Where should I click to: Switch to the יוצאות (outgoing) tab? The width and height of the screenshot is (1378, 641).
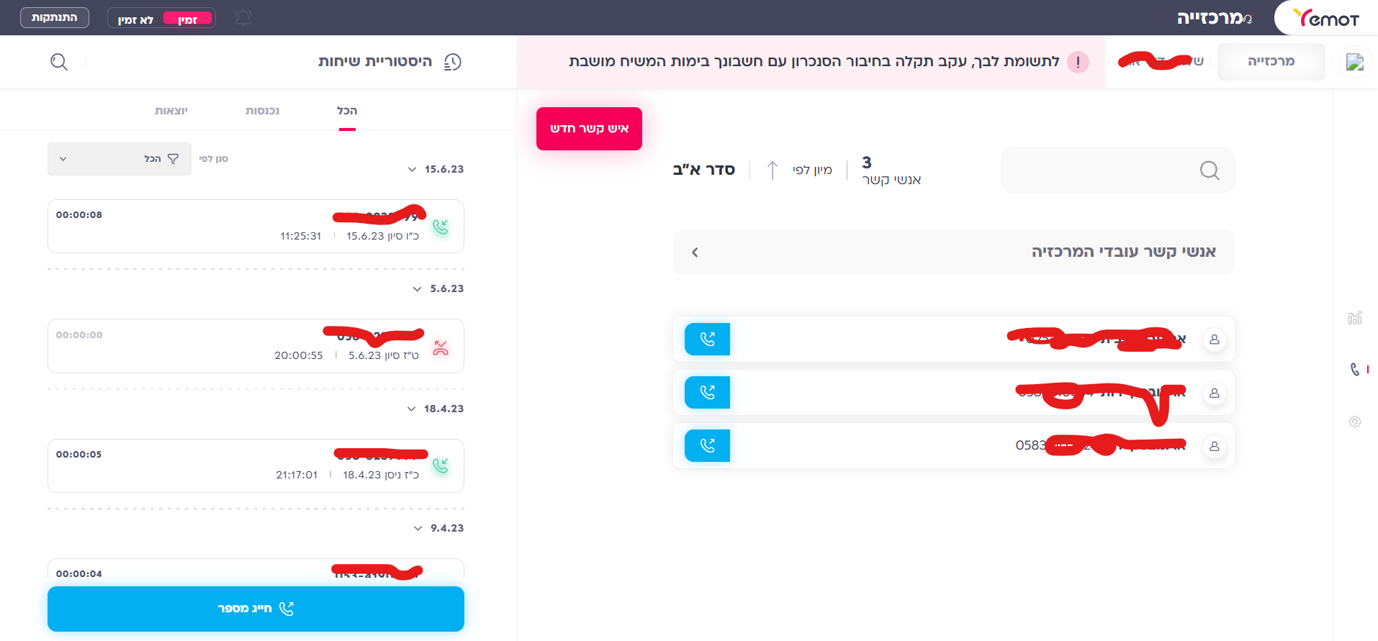tap(171, 111)
